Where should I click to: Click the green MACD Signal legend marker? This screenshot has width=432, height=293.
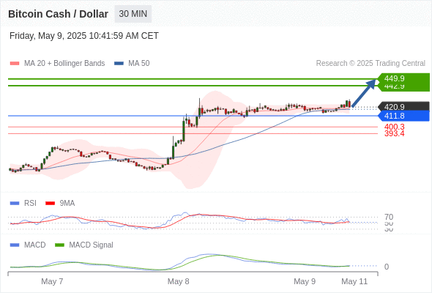click(x=59, y=245)
